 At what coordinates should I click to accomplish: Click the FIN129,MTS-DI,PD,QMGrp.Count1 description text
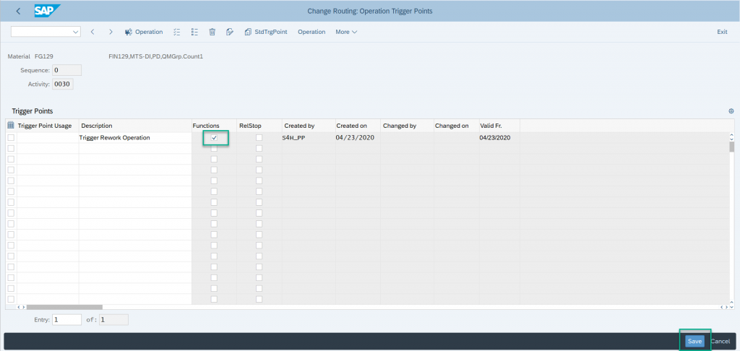tap(155, 56)
